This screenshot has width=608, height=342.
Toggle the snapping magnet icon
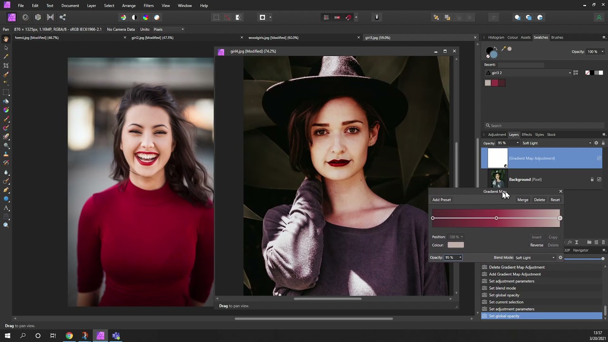(348, 18)
